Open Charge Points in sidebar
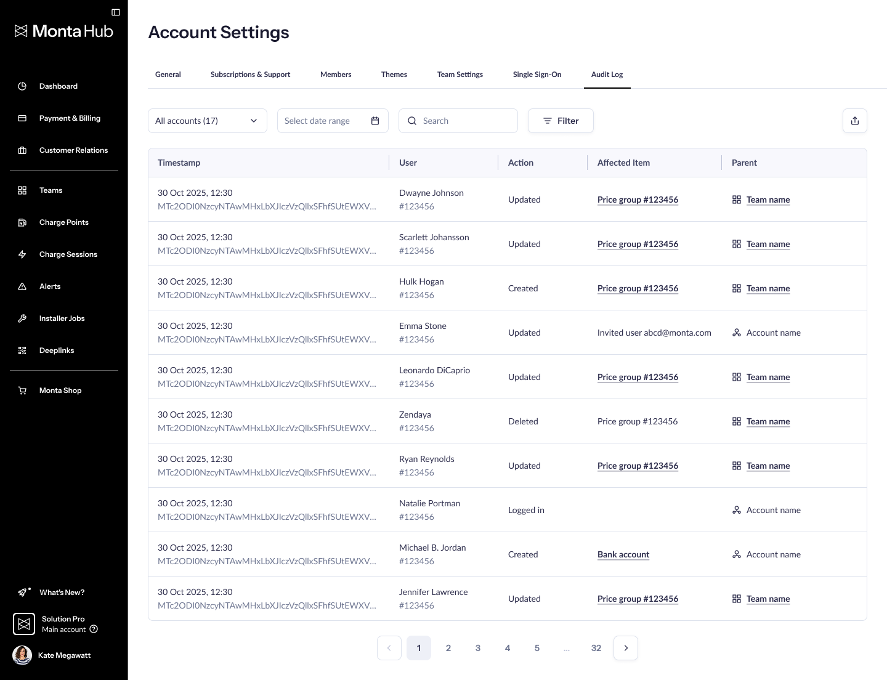887x680 pixels. pyautogui.click(x=64, y=222)
